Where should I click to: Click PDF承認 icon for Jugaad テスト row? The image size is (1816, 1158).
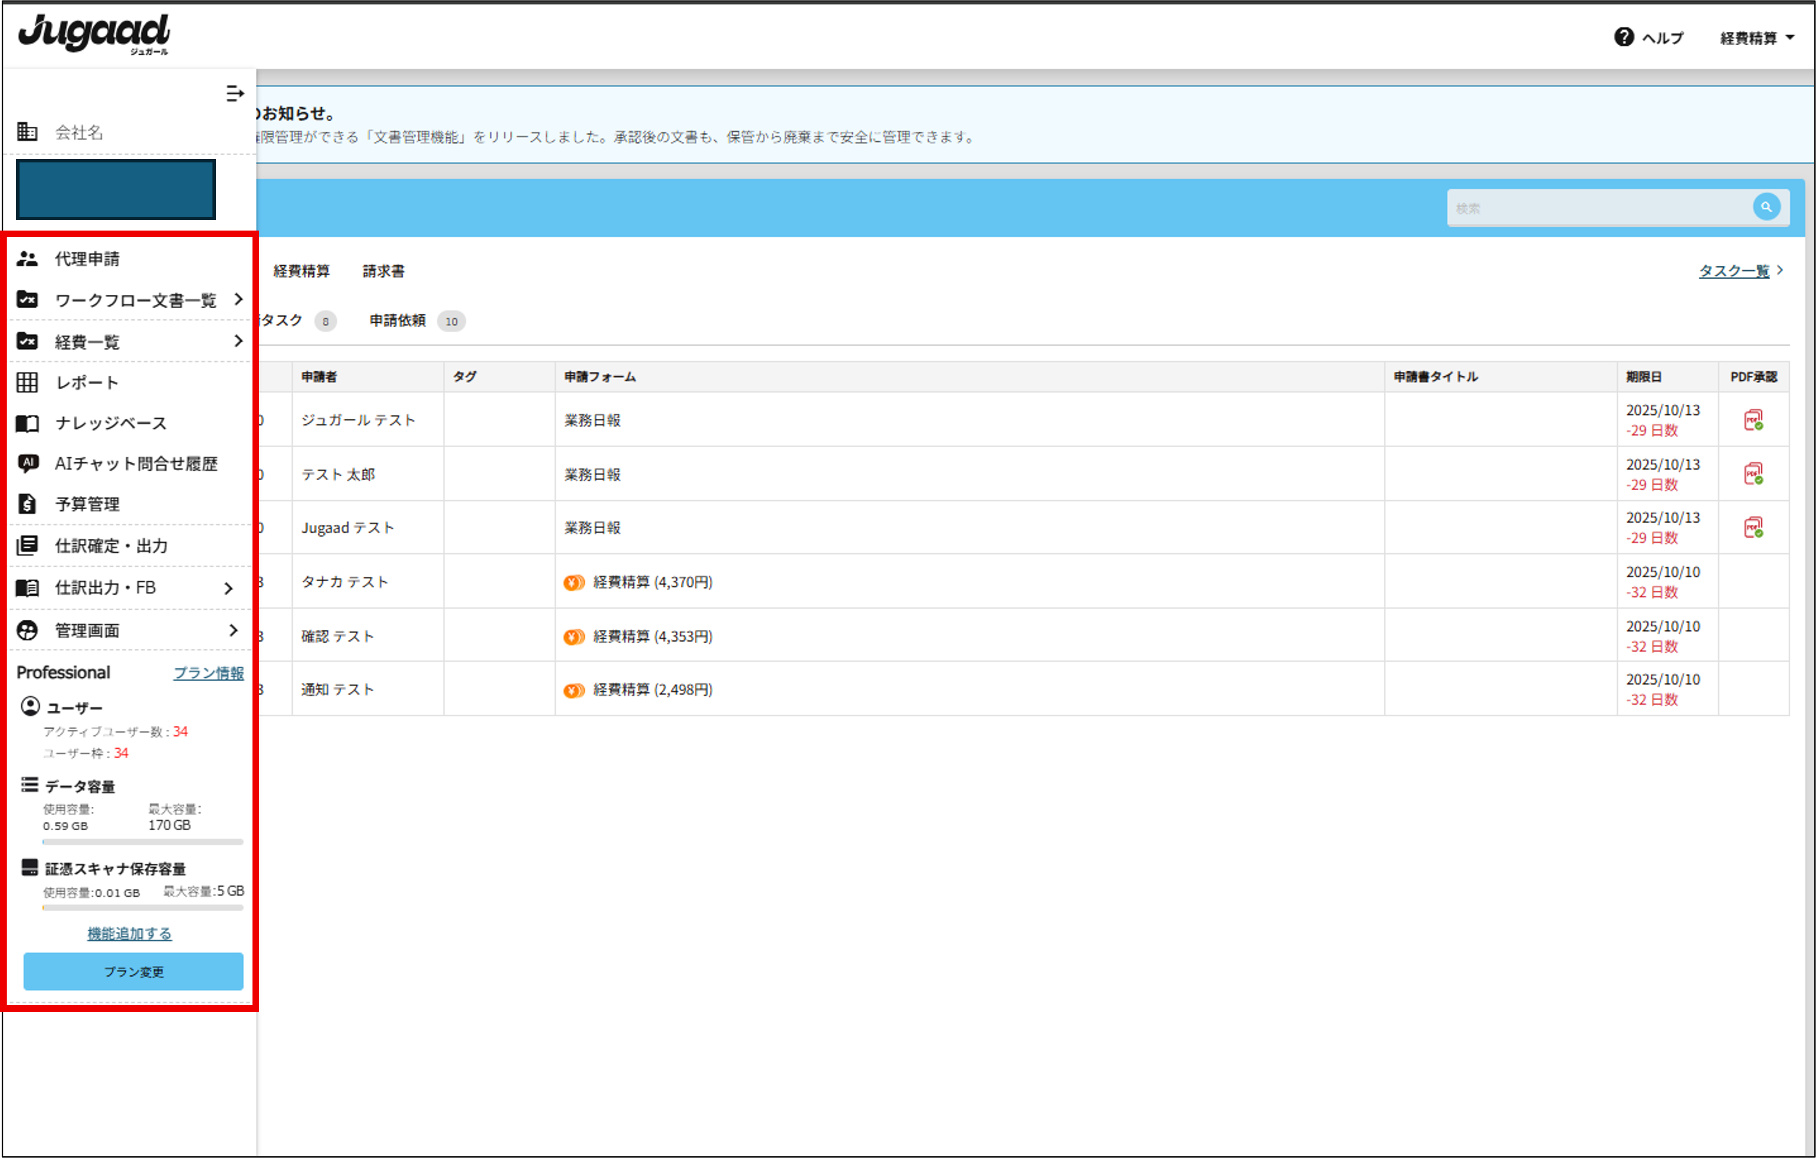click(1754, 527)
